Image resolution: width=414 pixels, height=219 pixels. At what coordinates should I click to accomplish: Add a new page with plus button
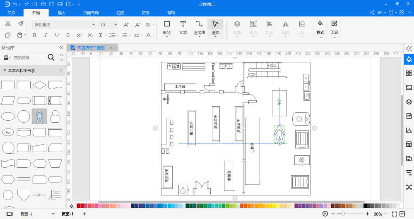[84, 214]
